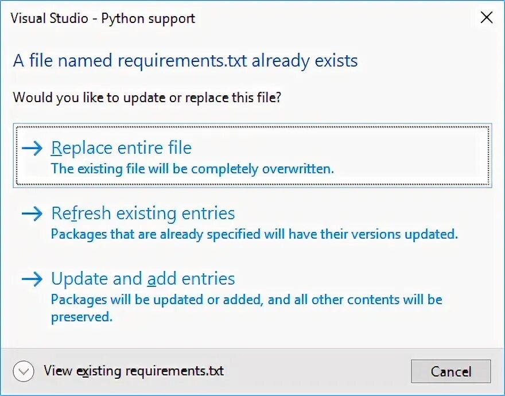Click the arrow icon next to Refresh existing entries
The height and width of the screenshot is (396, 505).
coord(32,214)
